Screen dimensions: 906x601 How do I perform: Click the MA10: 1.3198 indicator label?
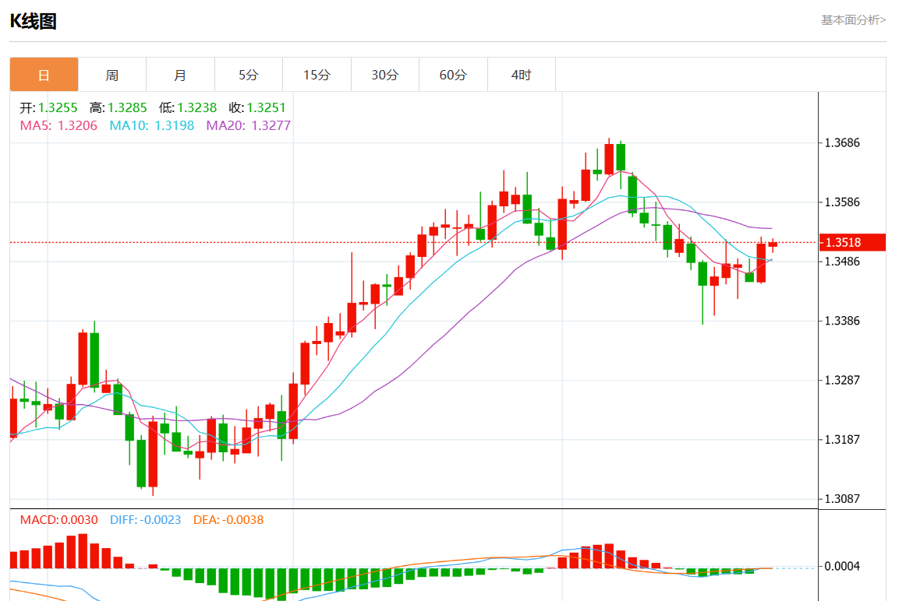(x=151, y=126)
